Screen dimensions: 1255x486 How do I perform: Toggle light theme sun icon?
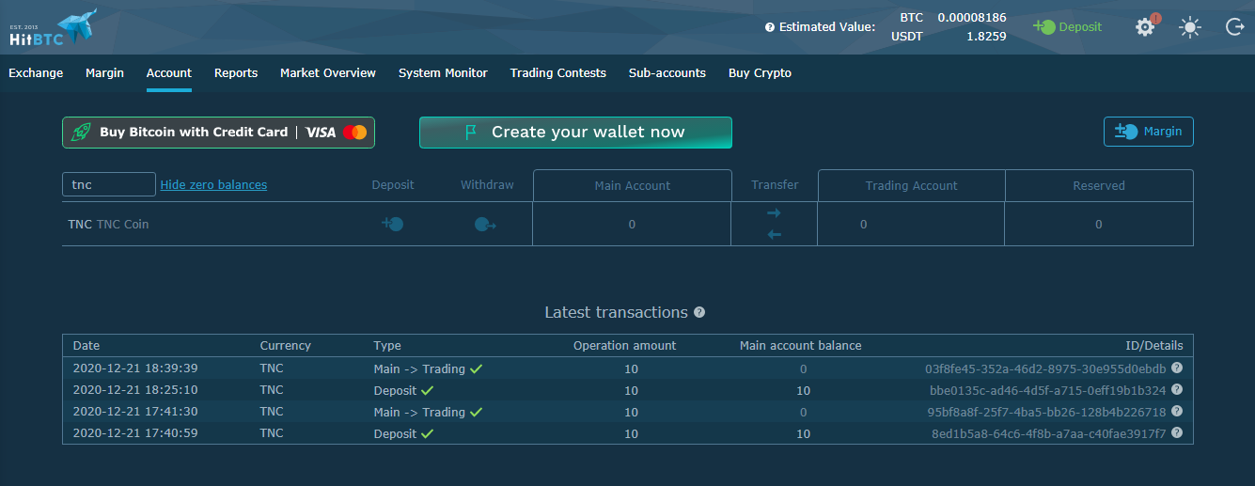pos(1190,27)
